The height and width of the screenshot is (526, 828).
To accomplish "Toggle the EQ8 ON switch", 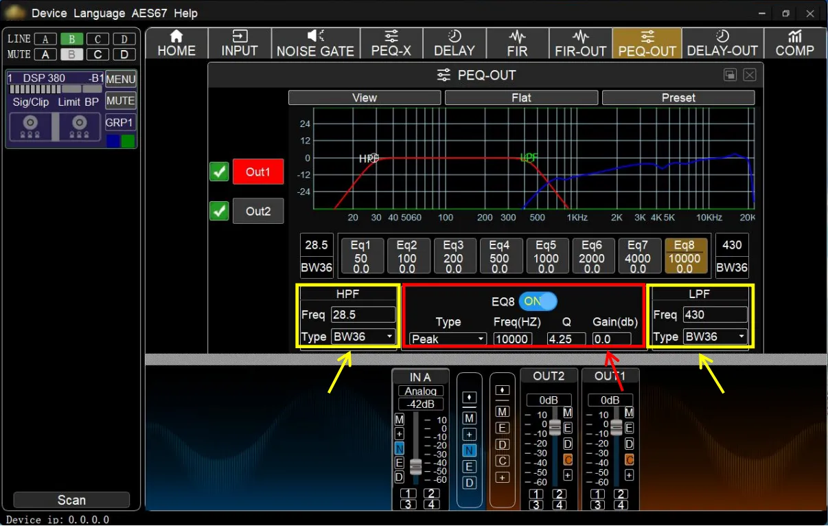I will [x=538, y=301].
